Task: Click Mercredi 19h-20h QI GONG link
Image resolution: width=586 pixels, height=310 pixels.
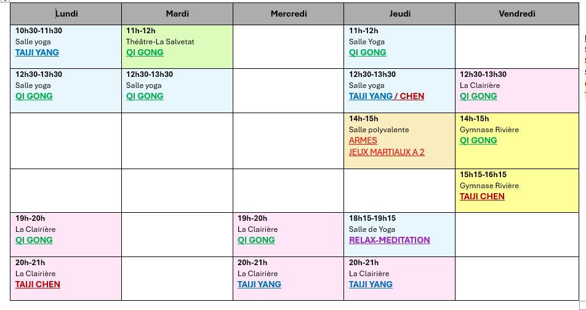Action: (256, 240)
